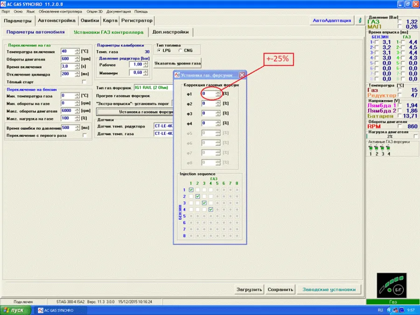Toggle the Тёплый старт checkbox

tap(84, 82)
